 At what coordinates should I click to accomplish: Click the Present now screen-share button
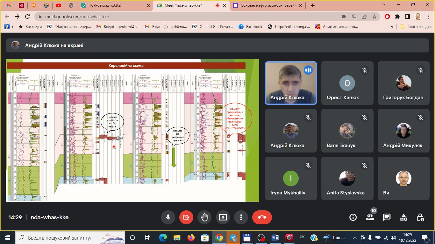[x=223, y=217]
